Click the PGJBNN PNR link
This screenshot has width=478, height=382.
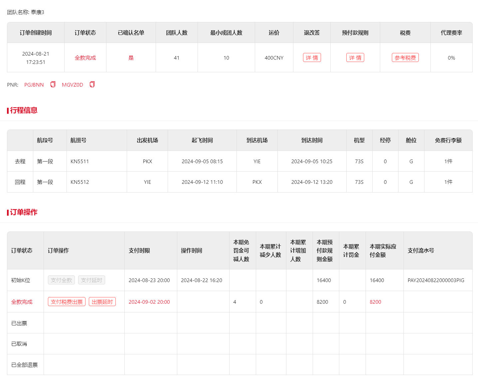tap(34, 85)
